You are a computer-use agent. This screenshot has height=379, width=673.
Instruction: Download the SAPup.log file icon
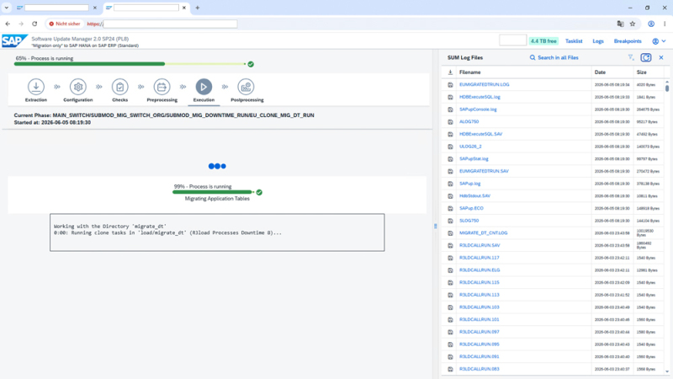click(x=450, y=184)
